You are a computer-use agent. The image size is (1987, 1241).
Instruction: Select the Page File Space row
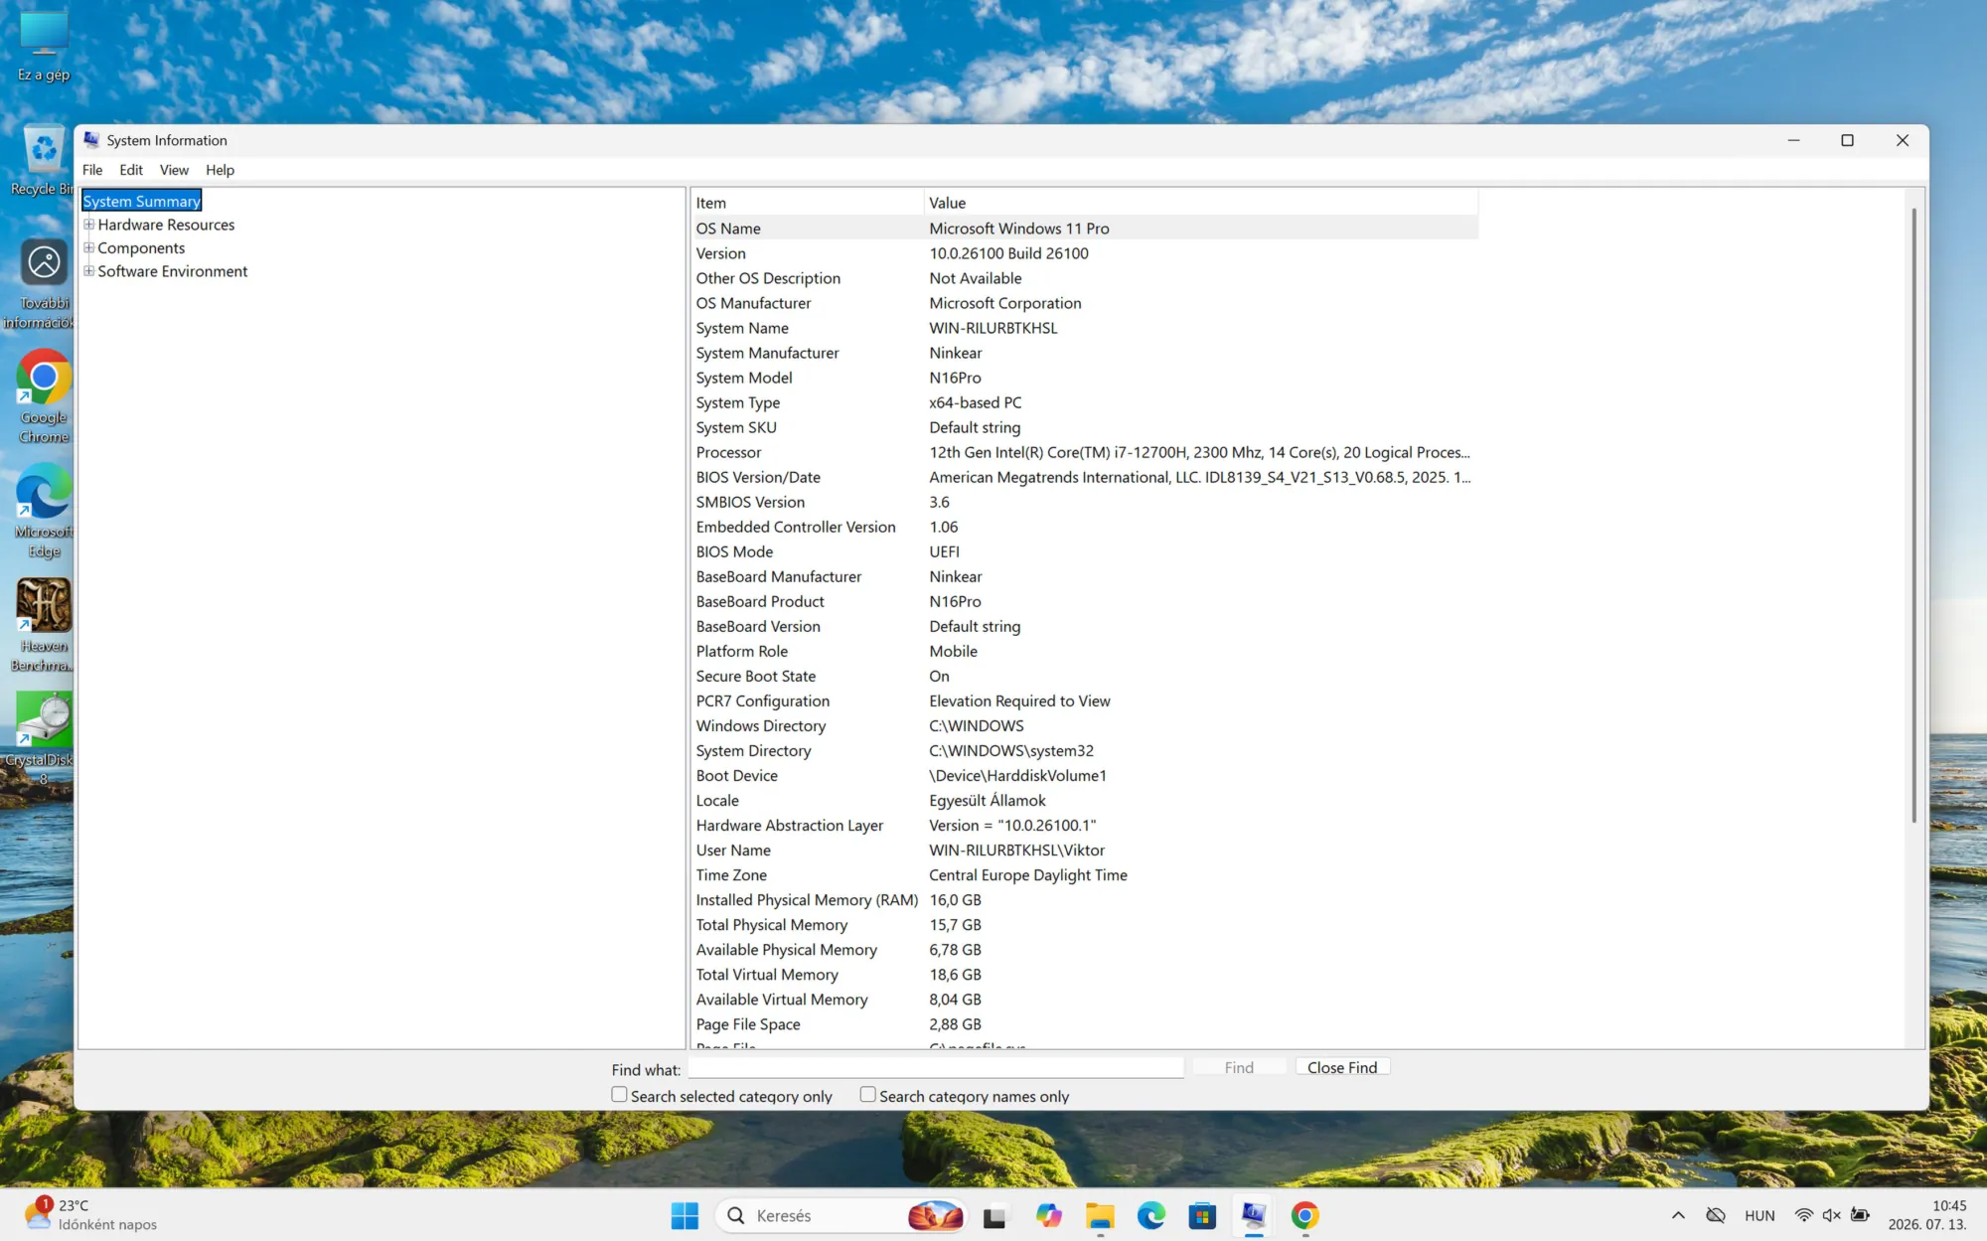point(1085,1024)
